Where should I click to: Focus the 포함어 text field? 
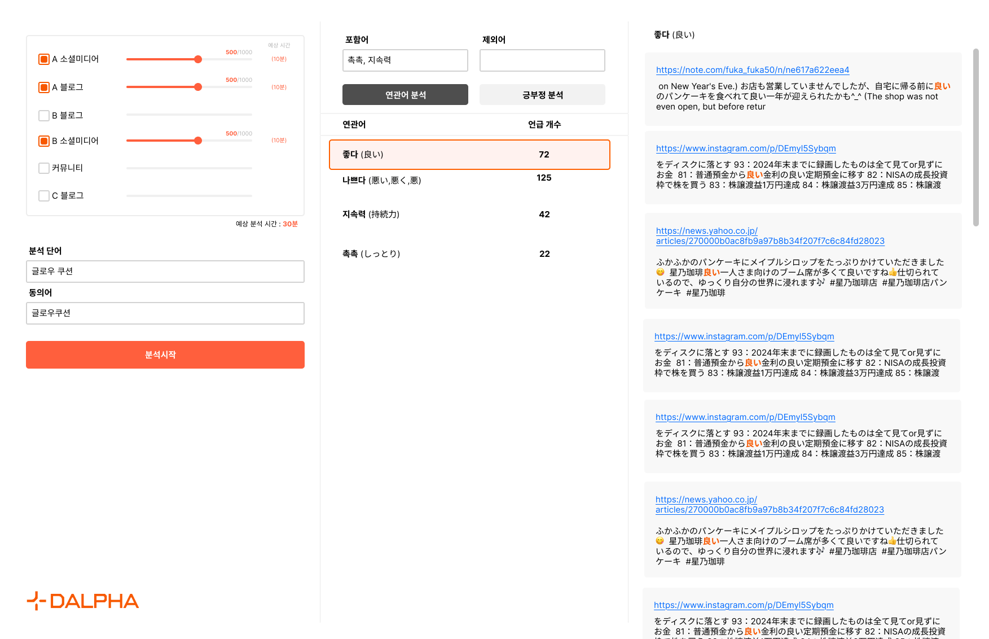pyautogui.click(x=405, y=60)
